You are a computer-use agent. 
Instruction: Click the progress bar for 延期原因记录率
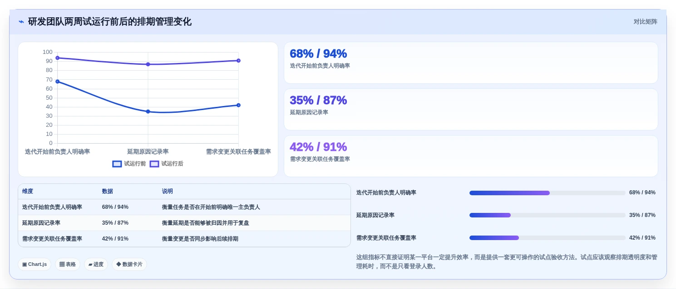(548, 215)
